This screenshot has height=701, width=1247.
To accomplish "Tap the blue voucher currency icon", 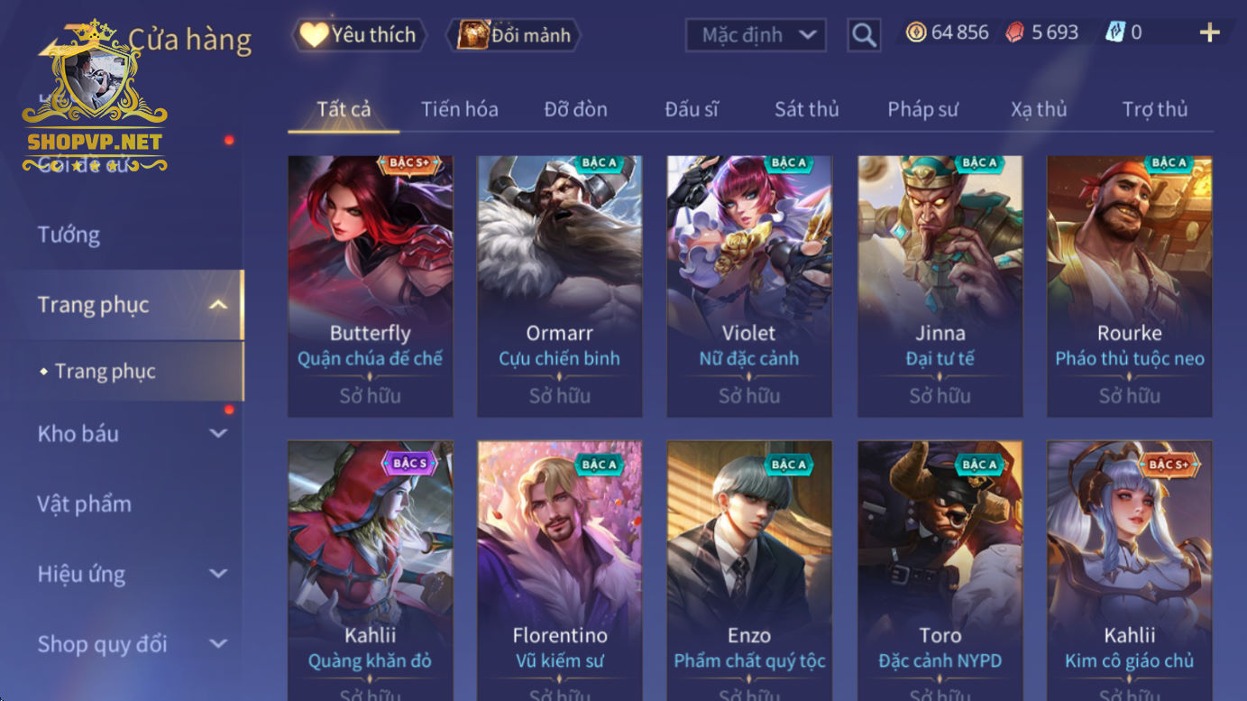I will [x=1115, y=32].
